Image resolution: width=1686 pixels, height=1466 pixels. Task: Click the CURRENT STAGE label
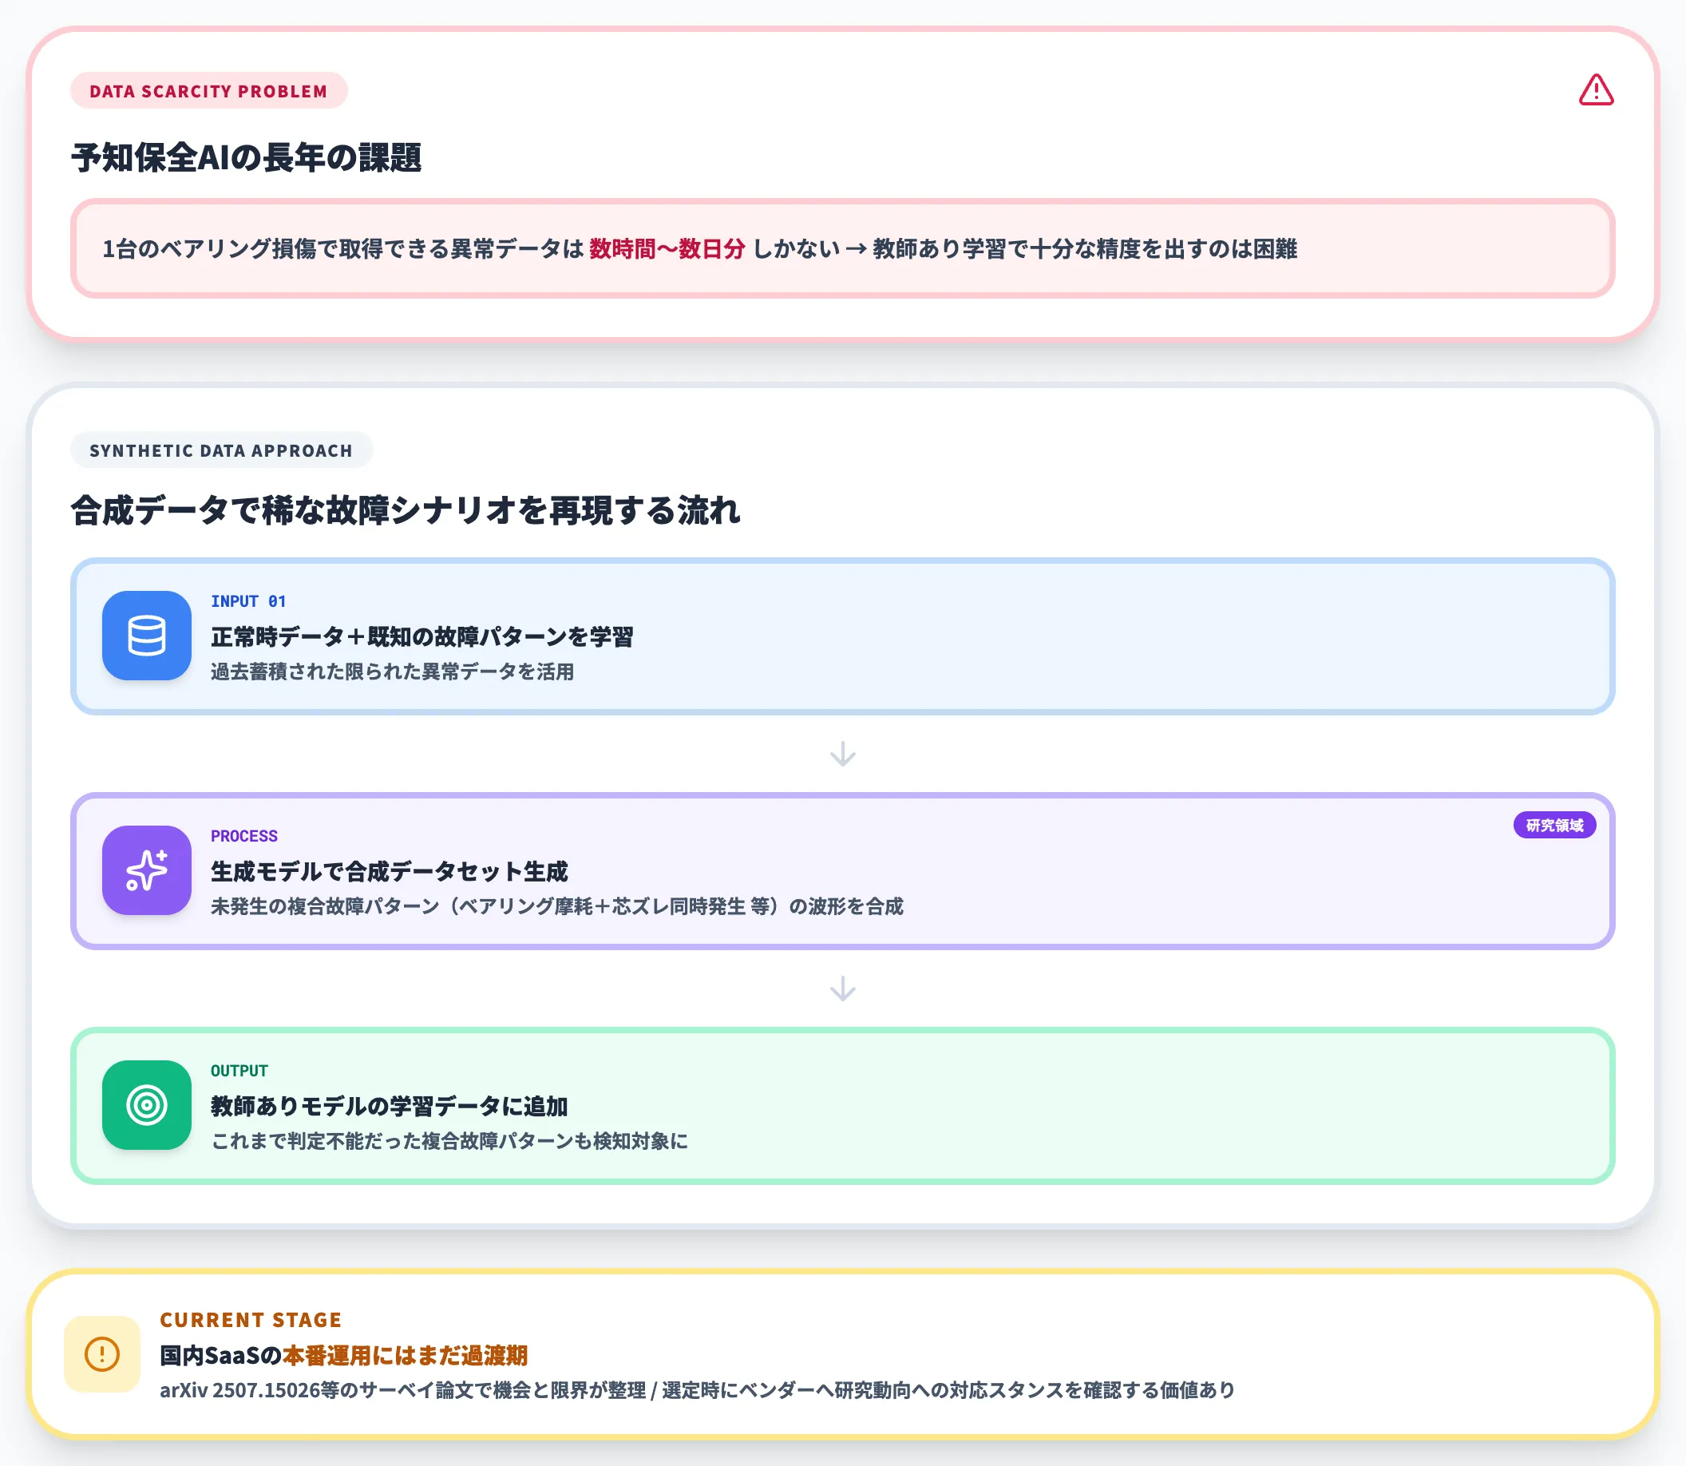[x=251, y=1320]
